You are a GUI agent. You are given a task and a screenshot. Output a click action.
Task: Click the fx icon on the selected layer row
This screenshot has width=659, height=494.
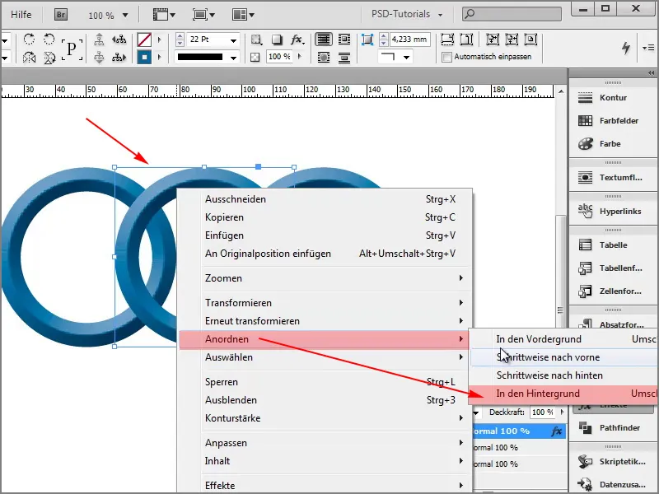click(x=557, y=431)
